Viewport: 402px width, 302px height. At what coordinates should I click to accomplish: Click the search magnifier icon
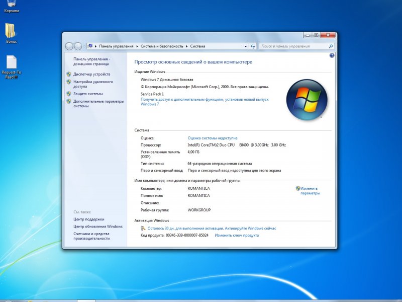[331, 46]
